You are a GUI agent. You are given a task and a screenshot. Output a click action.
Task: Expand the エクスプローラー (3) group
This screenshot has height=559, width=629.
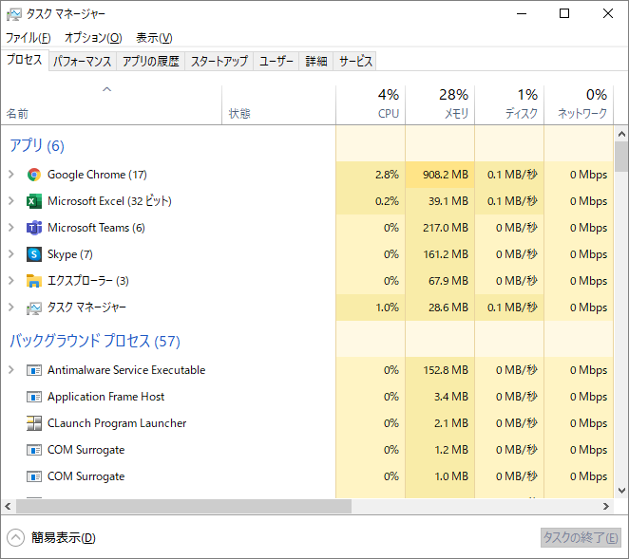tap(11, 281)
